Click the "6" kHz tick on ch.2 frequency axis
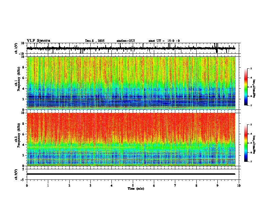 pyautogui.click(x=24, y=134)
